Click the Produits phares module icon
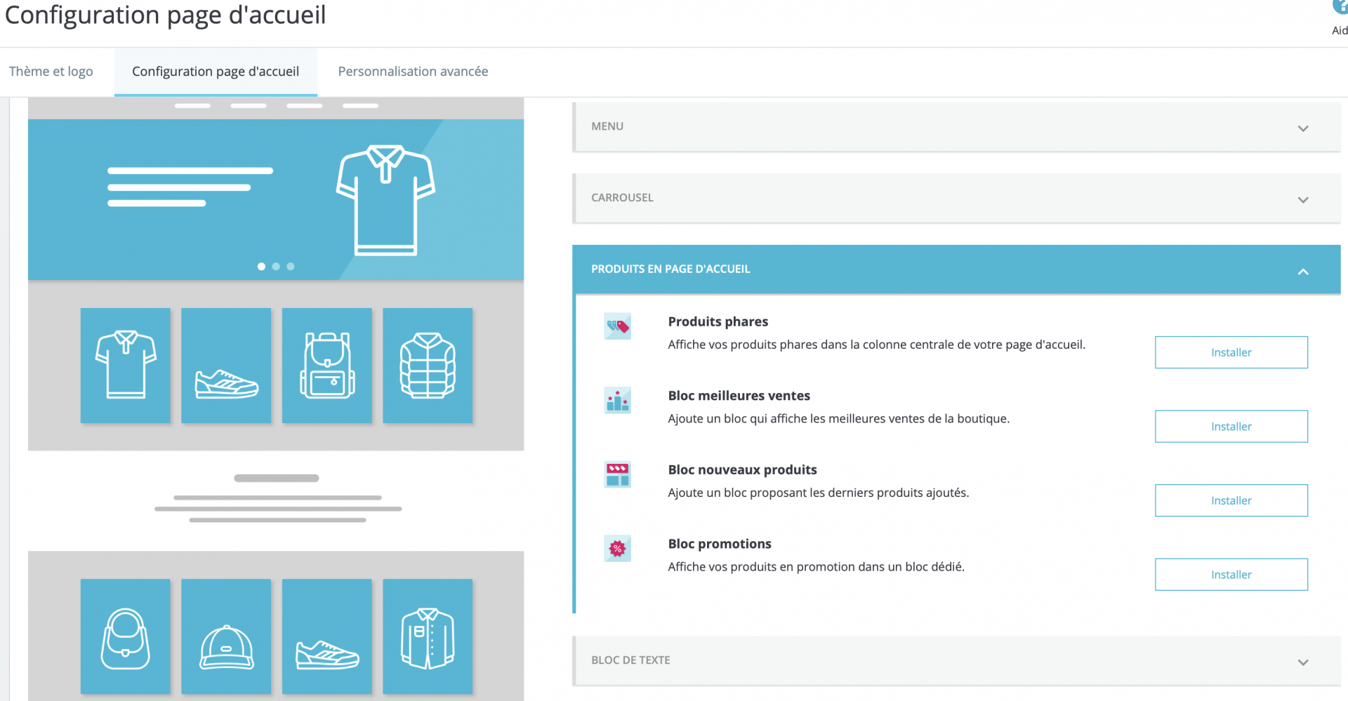 (617, 326)
